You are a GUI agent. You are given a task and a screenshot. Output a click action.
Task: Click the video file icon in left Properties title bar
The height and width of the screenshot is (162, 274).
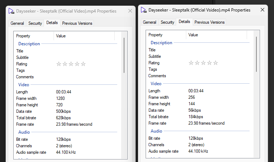12,11
